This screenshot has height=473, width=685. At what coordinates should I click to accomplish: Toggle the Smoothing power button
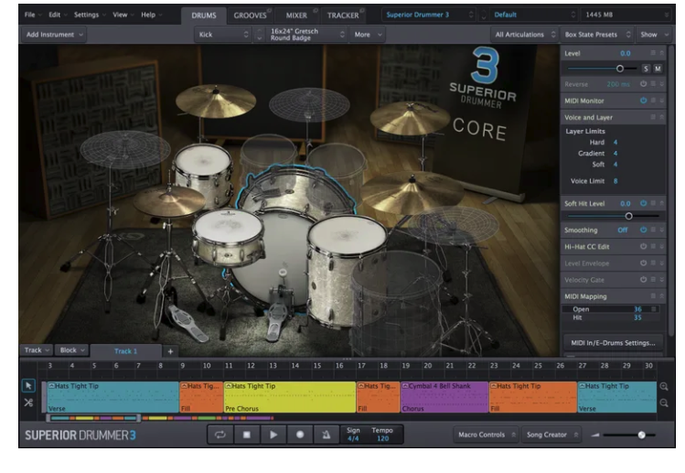pyautogui.click(x=643, y=230)
